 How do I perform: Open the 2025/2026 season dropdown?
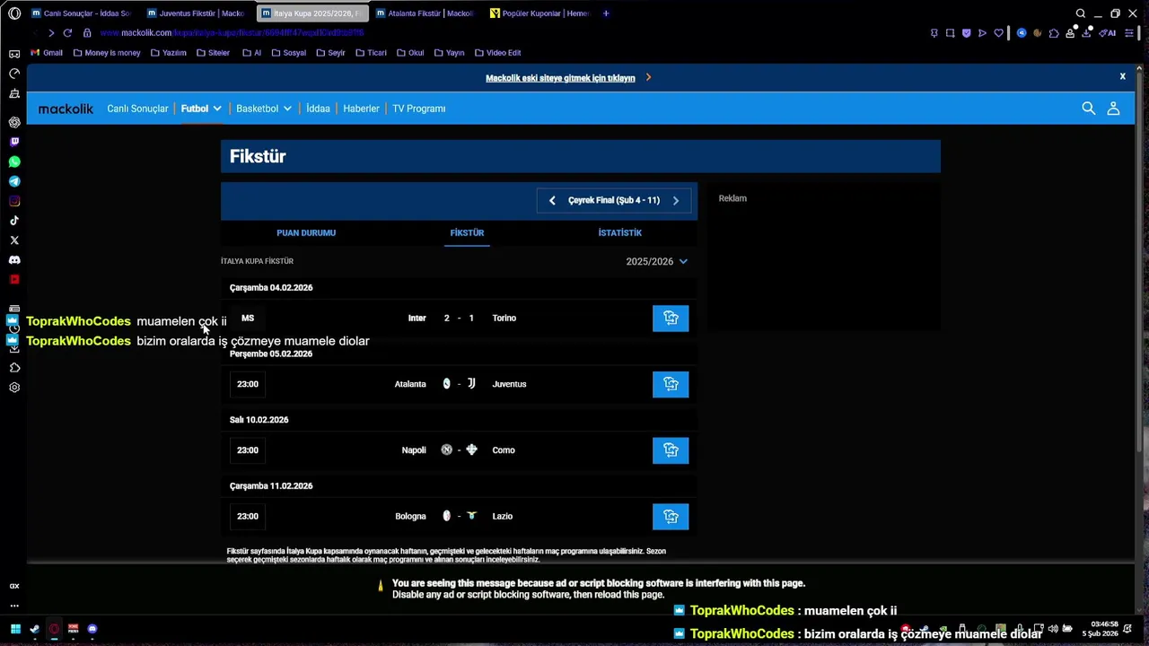(657, 261)
